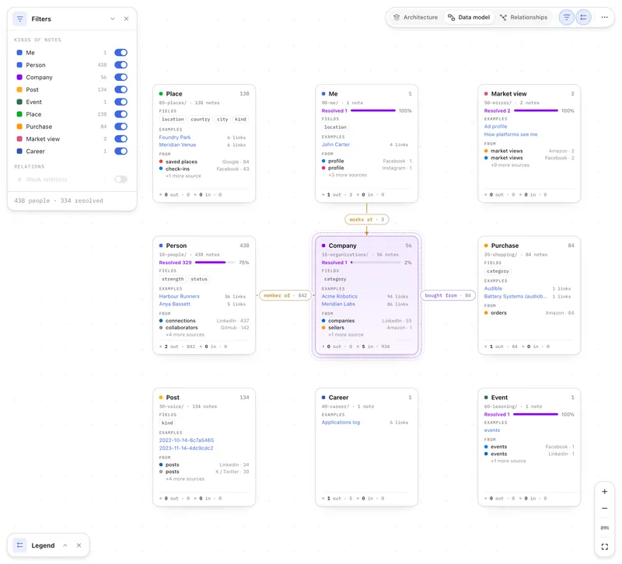Open How platforms see me link
This screenshot has width=622, height=564.
tap(511, 134)
